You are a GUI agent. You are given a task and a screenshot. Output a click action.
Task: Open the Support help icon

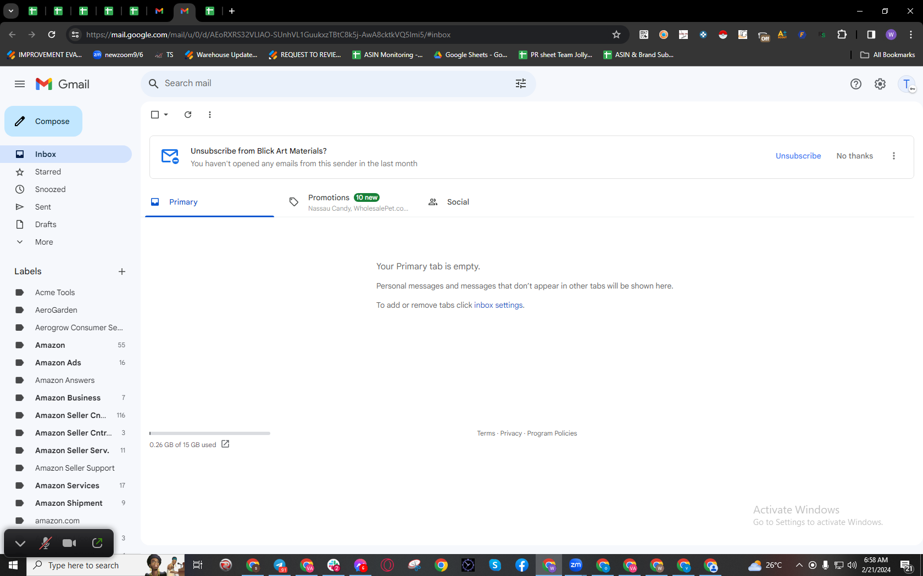856,84
